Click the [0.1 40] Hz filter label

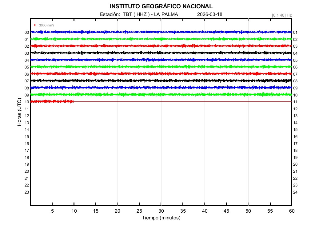point(281,15)
